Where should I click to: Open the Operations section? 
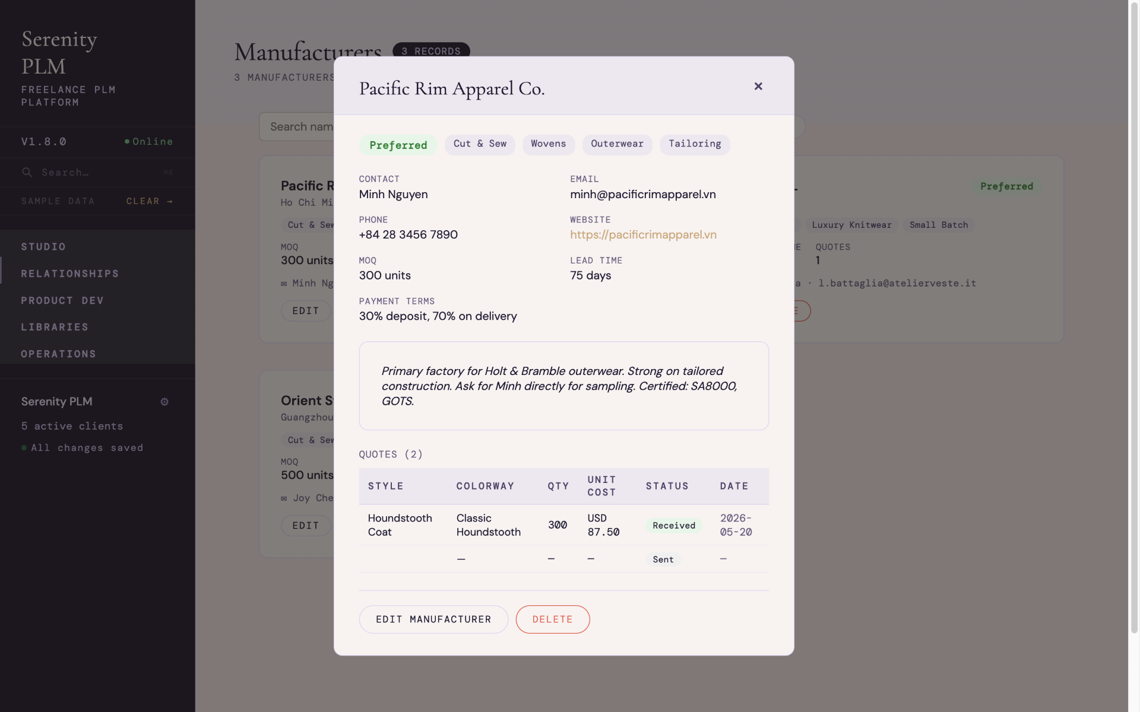coord(97,354)
